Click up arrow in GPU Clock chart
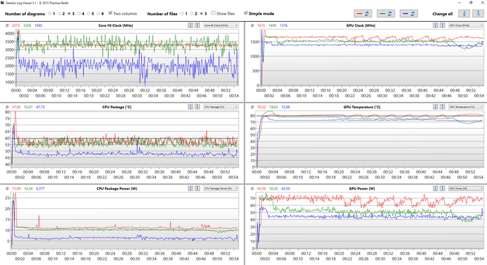 click(x=436, y=26)
